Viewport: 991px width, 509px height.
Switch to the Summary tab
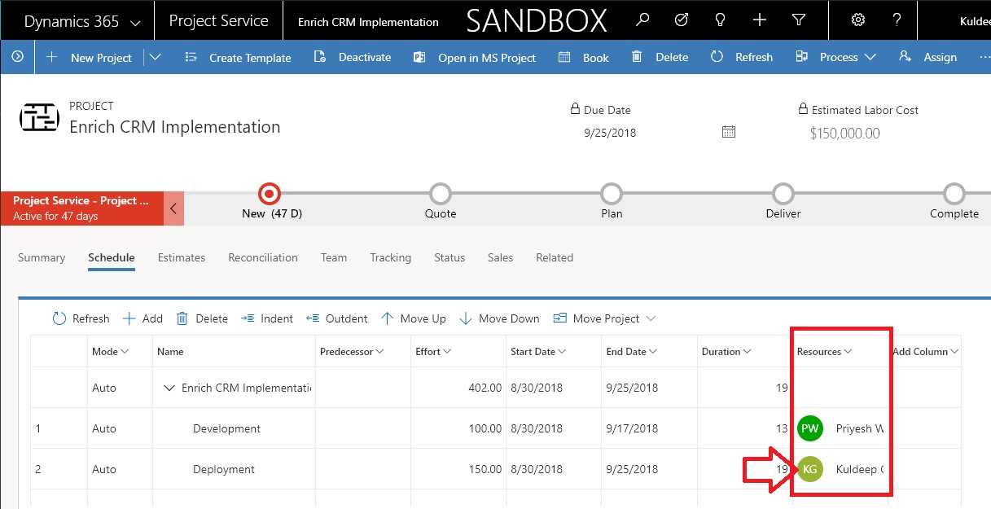[42, 257]
